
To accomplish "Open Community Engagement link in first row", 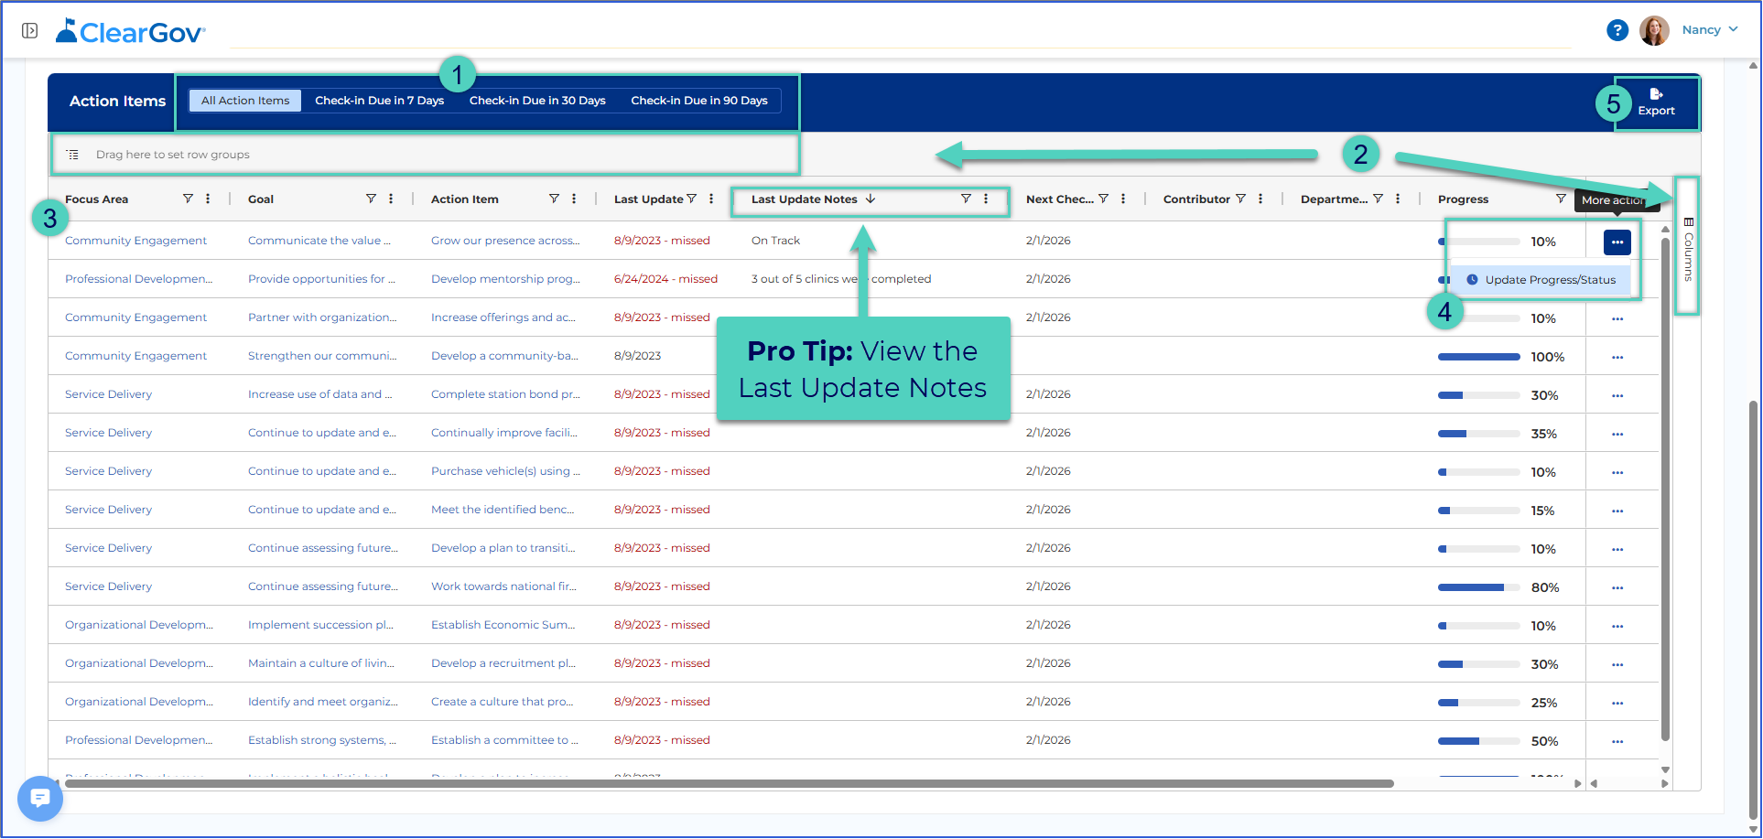I will 135,241.
